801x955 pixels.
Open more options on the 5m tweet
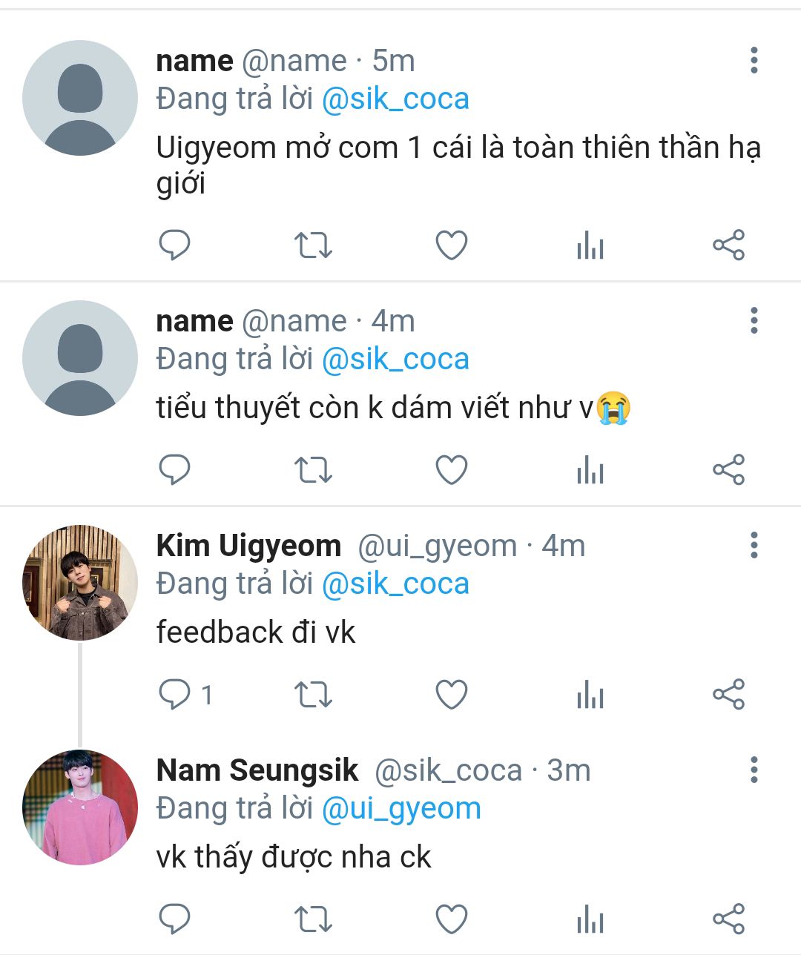tap(754, 61)
